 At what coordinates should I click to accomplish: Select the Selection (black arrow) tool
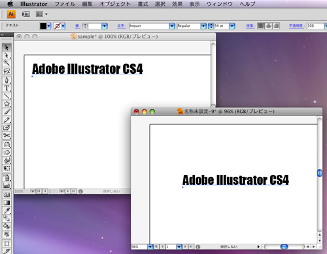pos(7,47)
